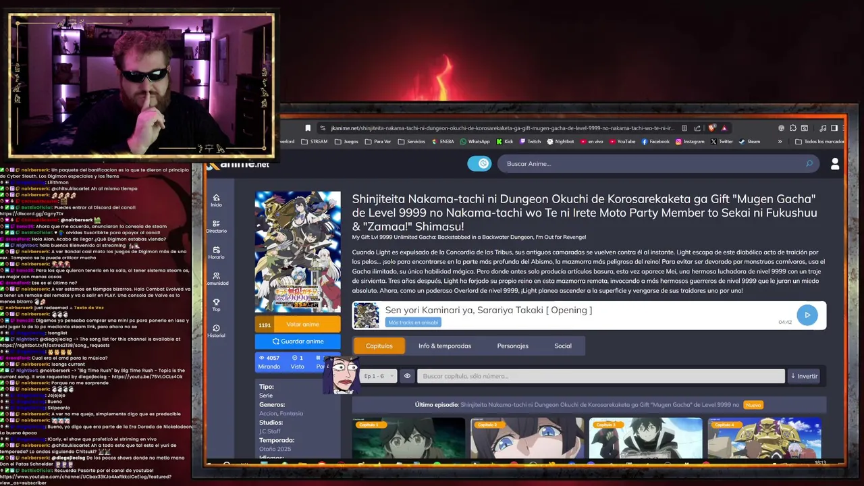The height and width of the screenshot is (486, 864).
Task: Open the Ep 1 - 6 range dropdown
Action: click(377, 376)
